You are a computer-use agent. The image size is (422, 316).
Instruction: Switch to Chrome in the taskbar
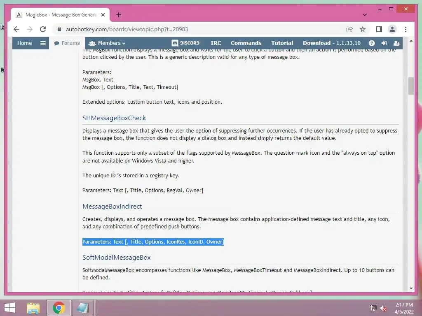[59, 308]
